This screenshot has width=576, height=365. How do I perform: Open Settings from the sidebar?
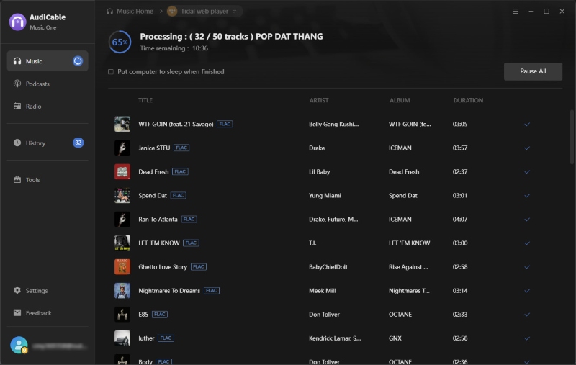[x=48, y=290]
